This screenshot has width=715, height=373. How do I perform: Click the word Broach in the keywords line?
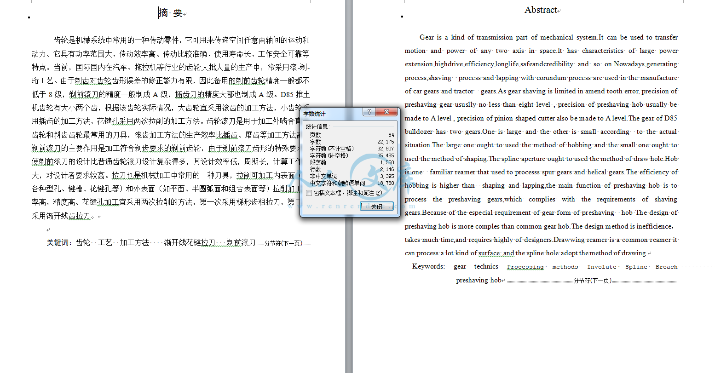666,267
